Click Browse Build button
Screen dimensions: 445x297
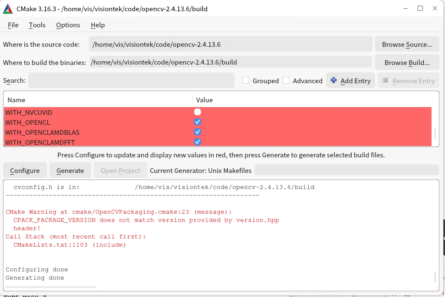[407, 62]
